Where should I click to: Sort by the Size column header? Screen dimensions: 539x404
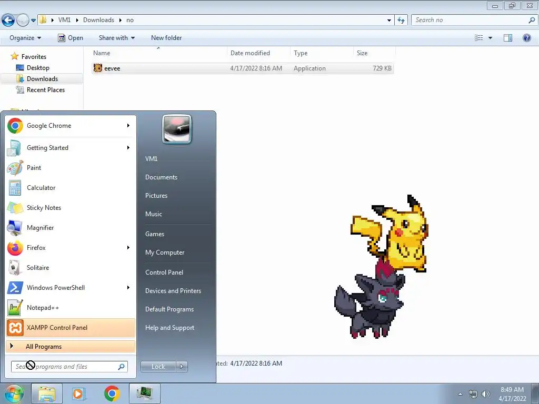pos(374,53)
